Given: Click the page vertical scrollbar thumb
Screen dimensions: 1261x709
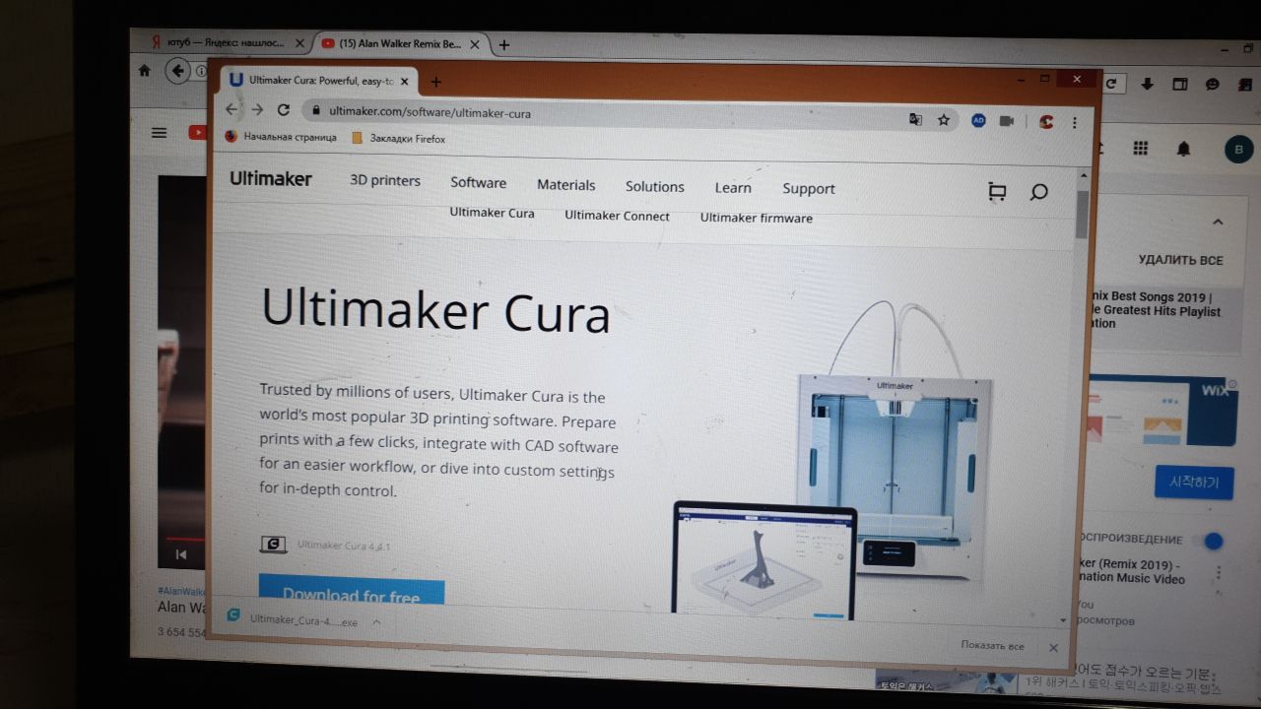Looking at the screenshot, I should [x=1081, y=215].
